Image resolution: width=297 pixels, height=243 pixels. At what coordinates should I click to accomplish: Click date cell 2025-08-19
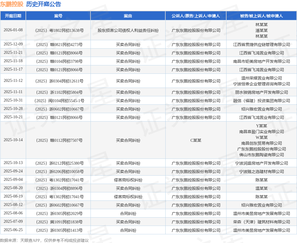(13, 196)
